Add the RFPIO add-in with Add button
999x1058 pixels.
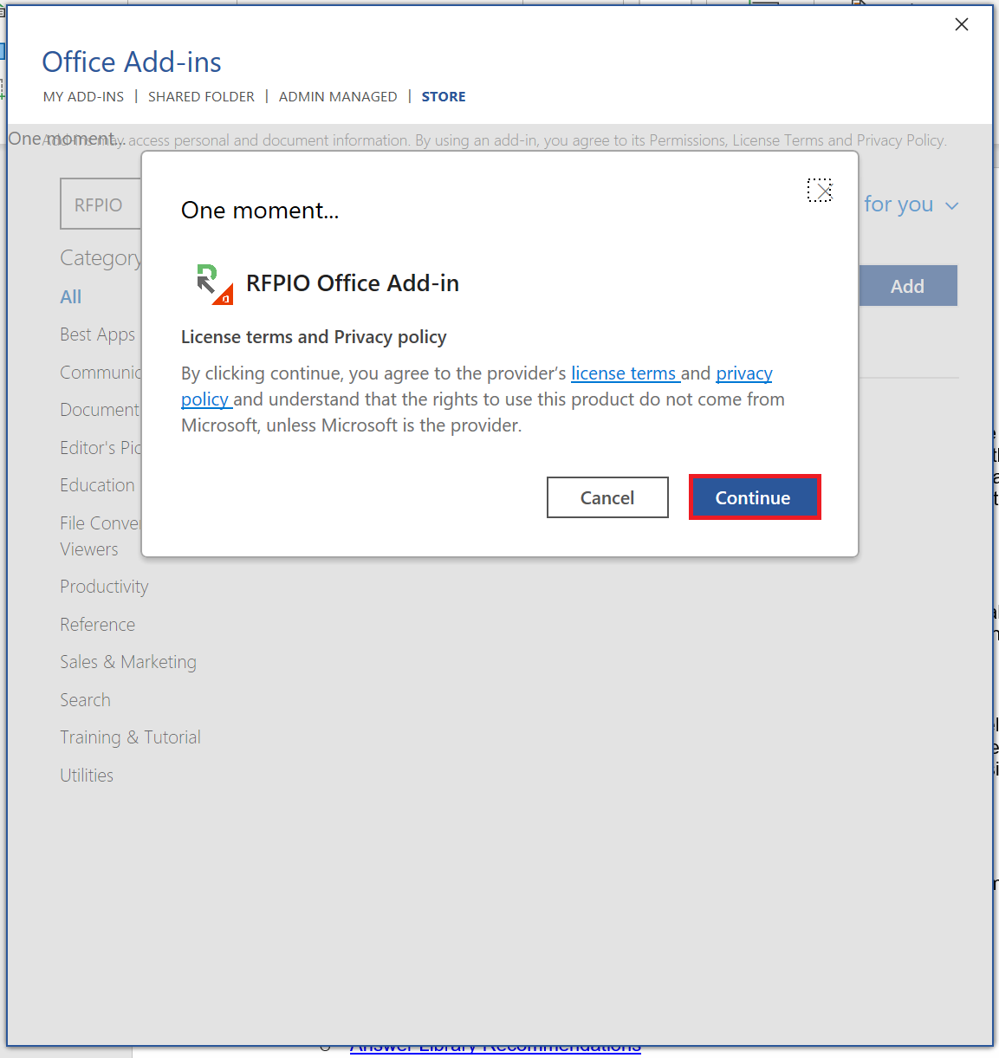click(907, 286)
